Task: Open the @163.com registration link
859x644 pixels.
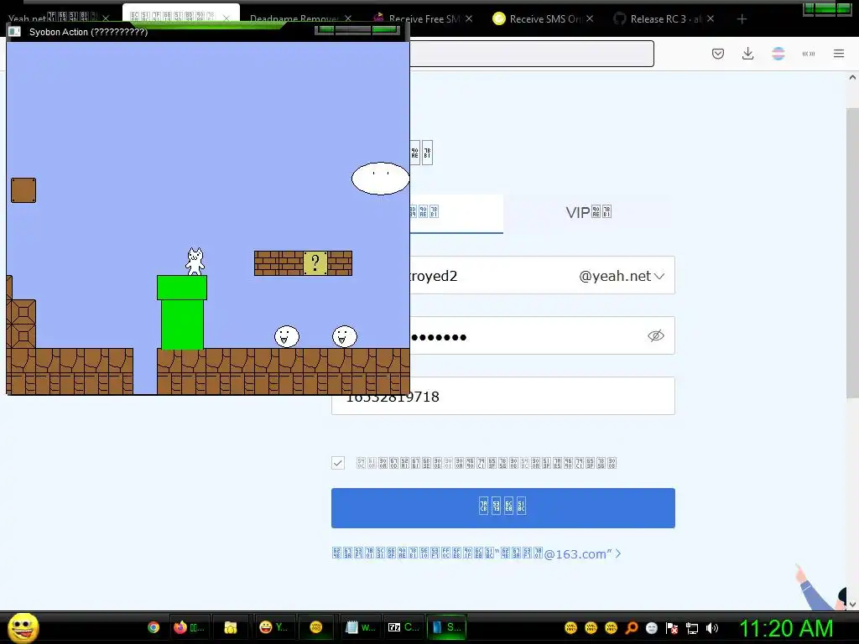Action: click(x=476, y=553)
